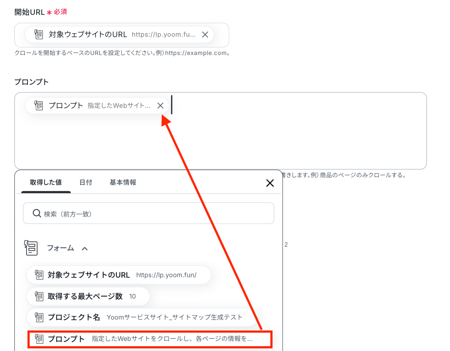Switch to the 日付 tab
The width and height of the screenshot is (450, 351).
coord(85,182)
